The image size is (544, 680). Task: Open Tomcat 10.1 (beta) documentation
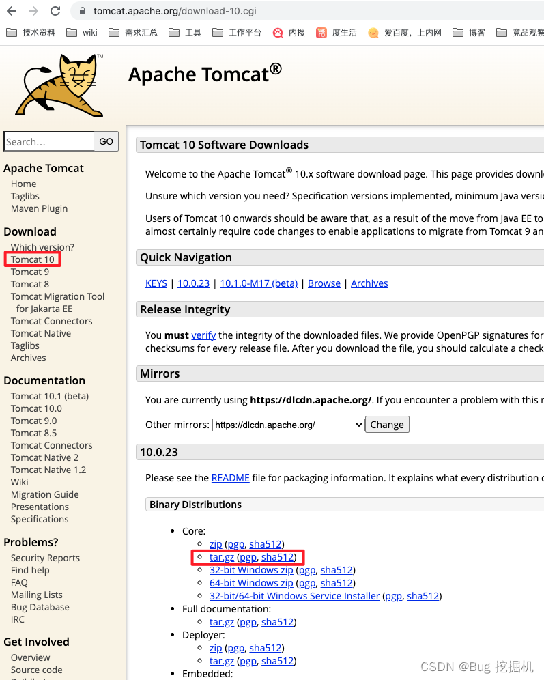pyautogui.click(x=50, y=397)
